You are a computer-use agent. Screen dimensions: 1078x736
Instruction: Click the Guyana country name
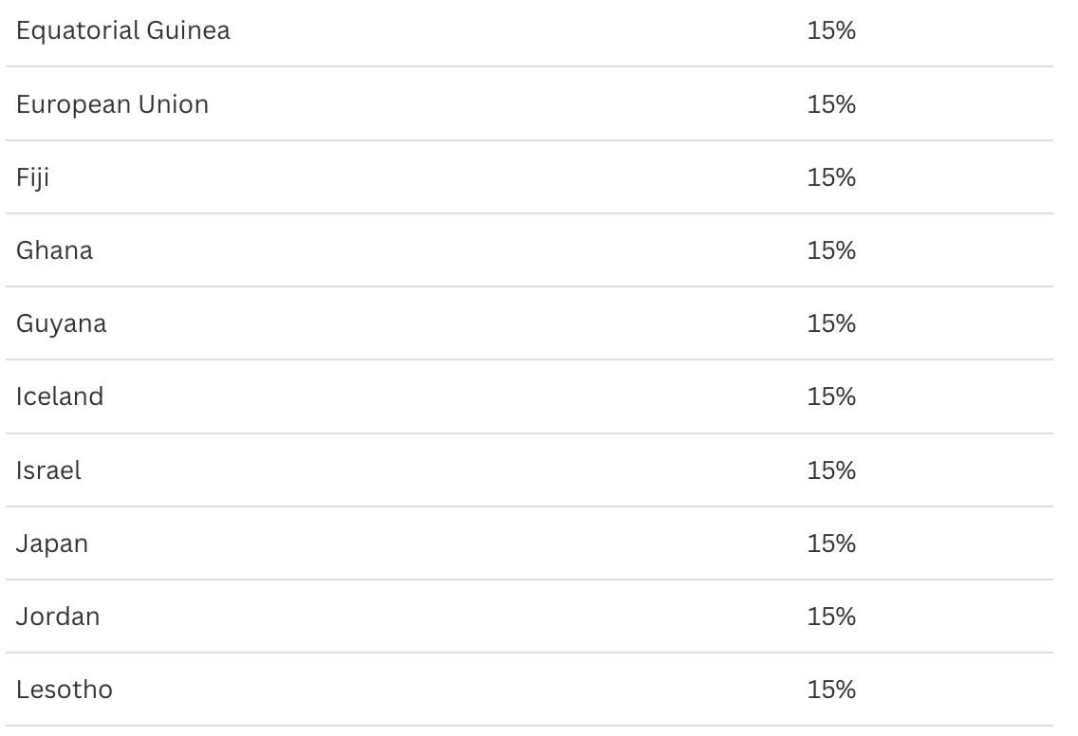[61, 323]
